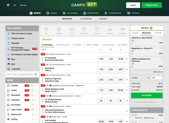The image size is (169, 123).
Task: Open Casino from main navigation
Action: [52, 13]
